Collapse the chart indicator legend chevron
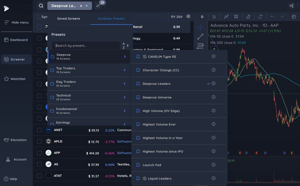 (214, 49)
